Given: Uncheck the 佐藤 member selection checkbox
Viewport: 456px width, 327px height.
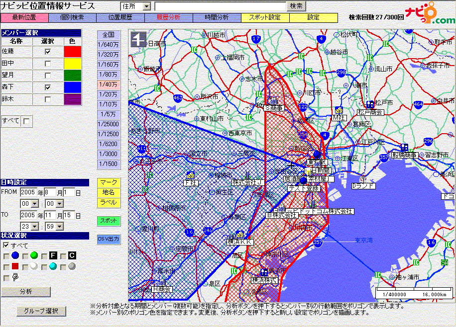Looking at the screenshot, I should click(48, 51).
